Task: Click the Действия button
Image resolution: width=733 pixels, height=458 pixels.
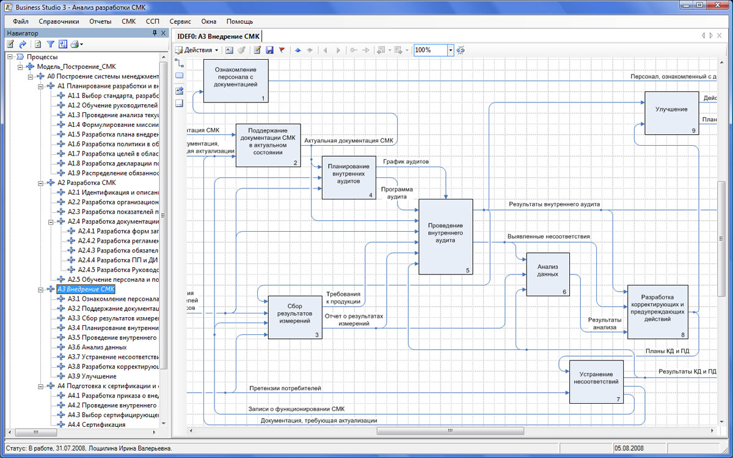Action: pyautogui.click(x=197, y=50)
